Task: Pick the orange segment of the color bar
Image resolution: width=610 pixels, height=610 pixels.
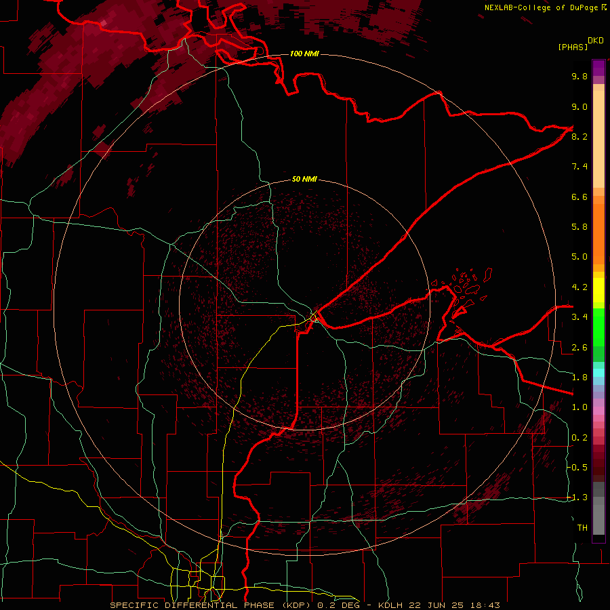Action: click(598, 235)
